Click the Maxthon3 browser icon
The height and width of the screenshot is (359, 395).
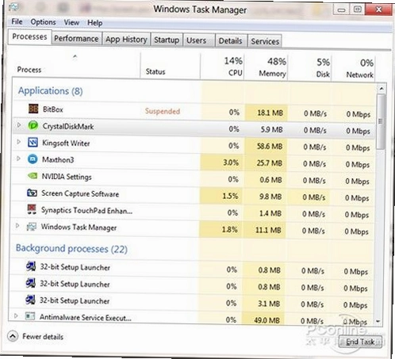pyautogui.click(x=33, y=159)
